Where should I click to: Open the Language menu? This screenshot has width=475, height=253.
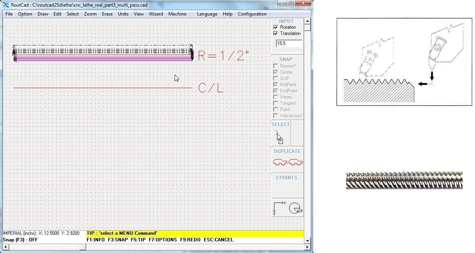click(x=207, y=14)
